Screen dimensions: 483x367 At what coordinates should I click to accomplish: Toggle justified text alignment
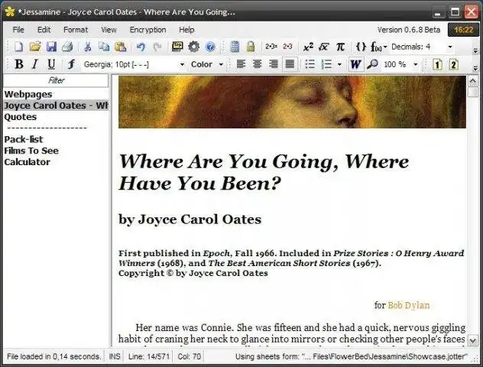[x=290, y=64]
